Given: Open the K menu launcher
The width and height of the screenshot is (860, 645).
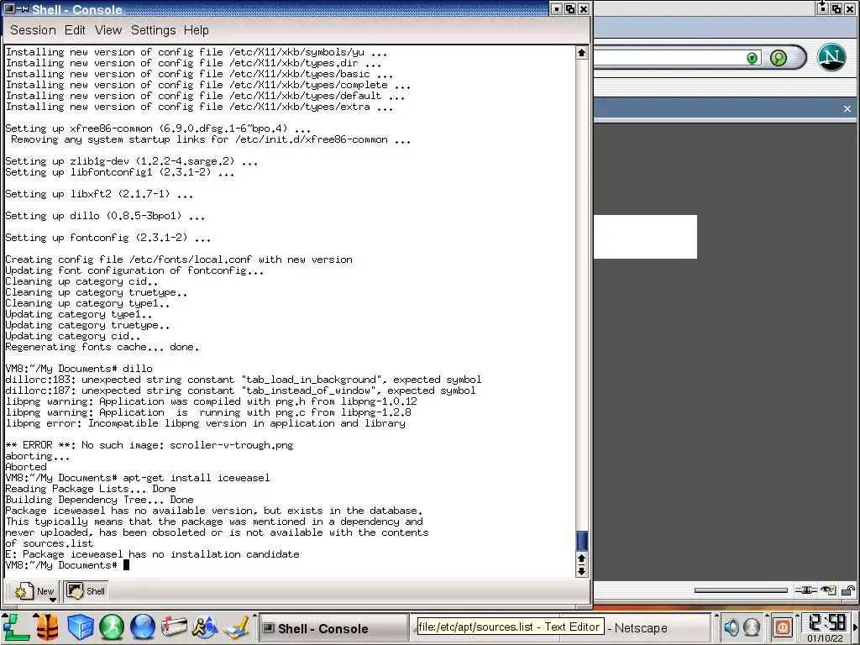Looking at the screenshot, I should click(x=15, y=627).
